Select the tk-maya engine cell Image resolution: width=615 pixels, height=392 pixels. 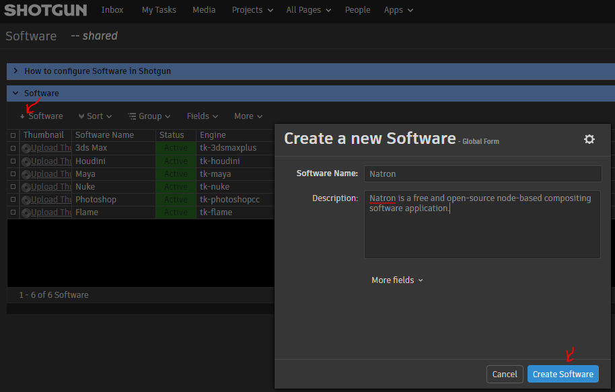pyautogui.click(x=236, y=173)
